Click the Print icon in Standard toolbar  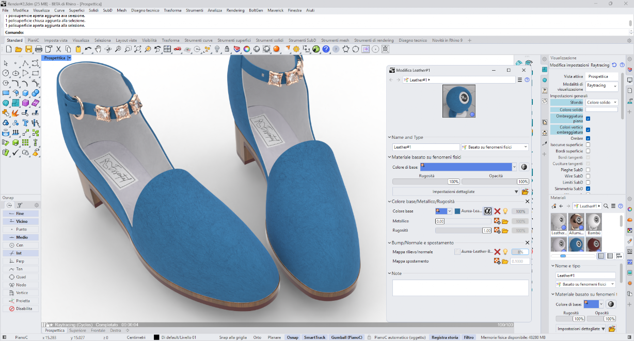39,49
